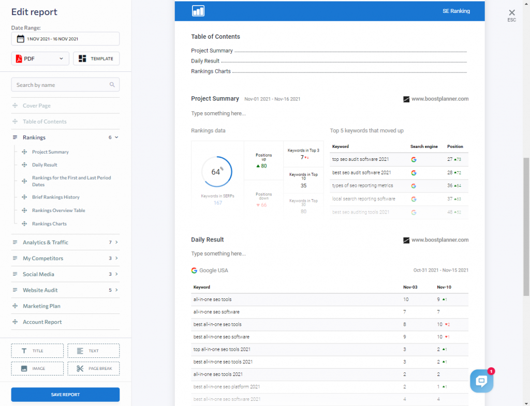Open the PDF format dropdown

40,59
